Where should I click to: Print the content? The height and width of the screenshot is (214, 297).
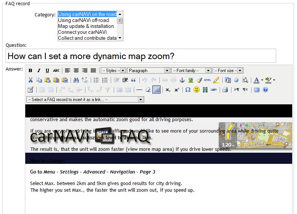coord(225,90)
